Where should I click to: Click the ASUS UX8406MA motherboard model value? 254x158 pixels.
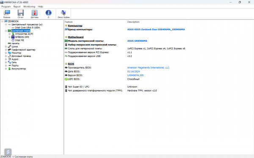(x=137, y=41)
